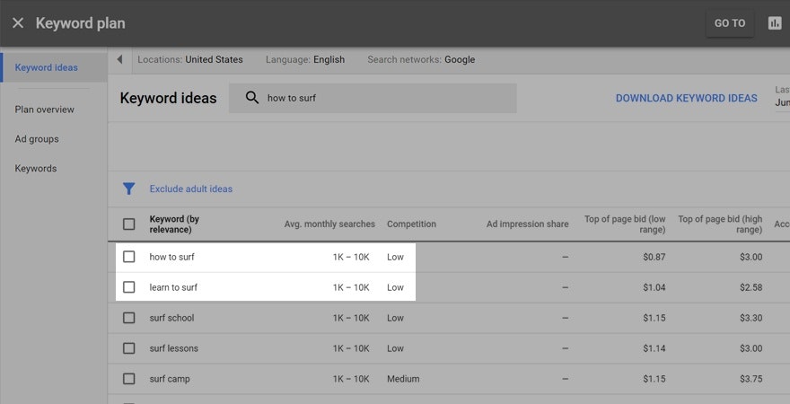This screenshot has width=790, height=404.
Task: Collapse the side panel with the left arrow
Action: click(119, 59)
